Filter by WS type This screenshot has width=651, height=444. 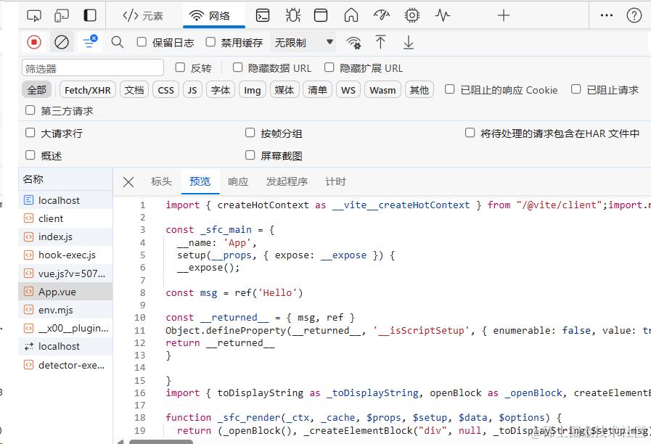click(x=348, y=90)
